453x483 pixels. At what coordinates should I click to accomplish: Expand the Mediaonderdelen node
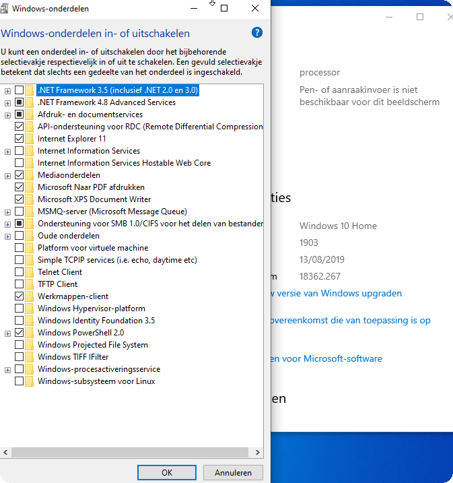coord(7,175)
